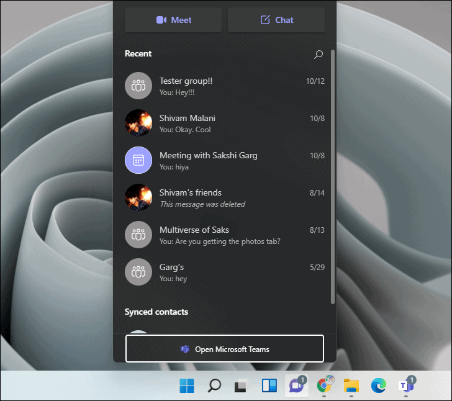Click the Shivam's friends group photo

138,197
